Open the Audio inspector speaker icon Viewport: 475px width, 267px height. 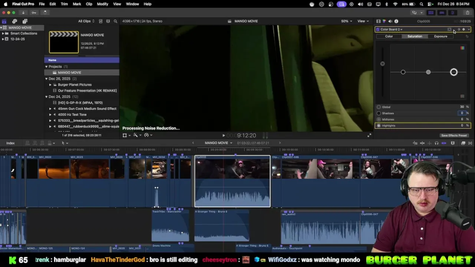(x=390, y=21)
